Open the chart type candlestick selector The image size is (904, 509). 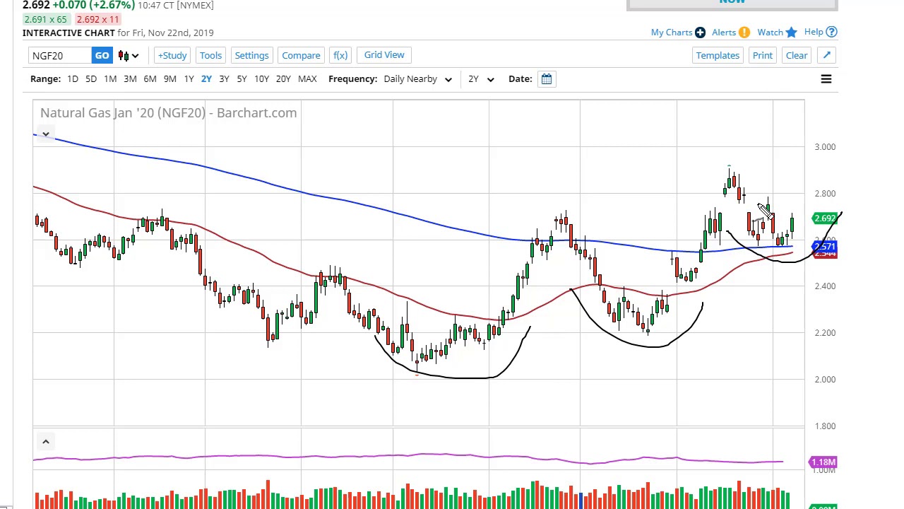pos(129,55)
